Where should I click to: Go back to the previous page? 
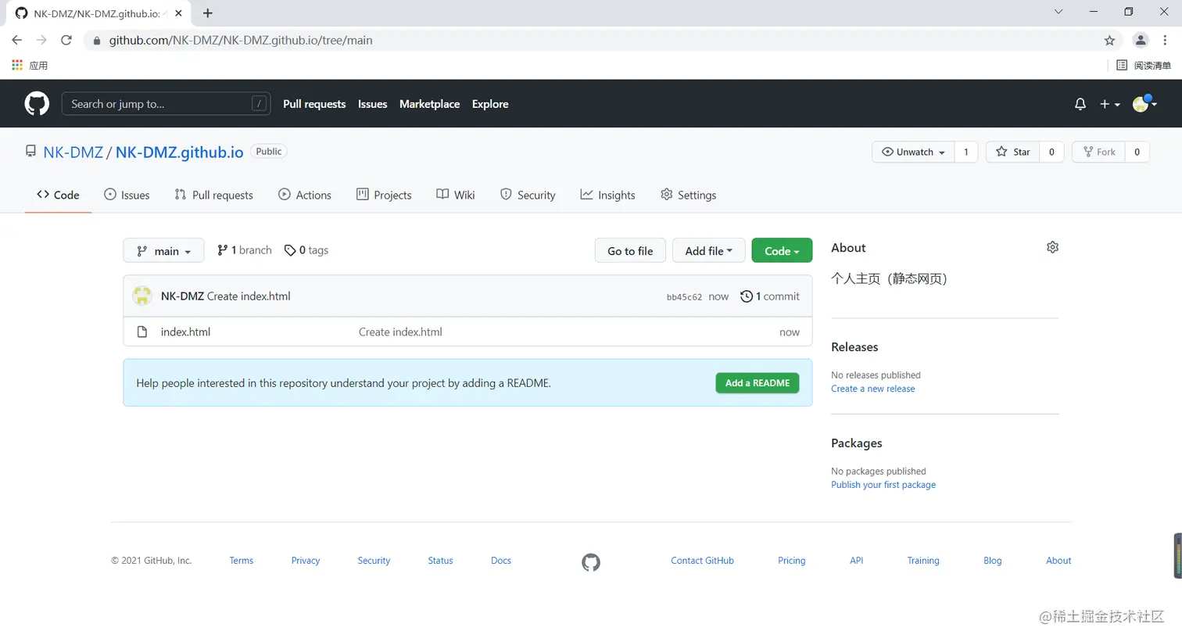(17, 40)
